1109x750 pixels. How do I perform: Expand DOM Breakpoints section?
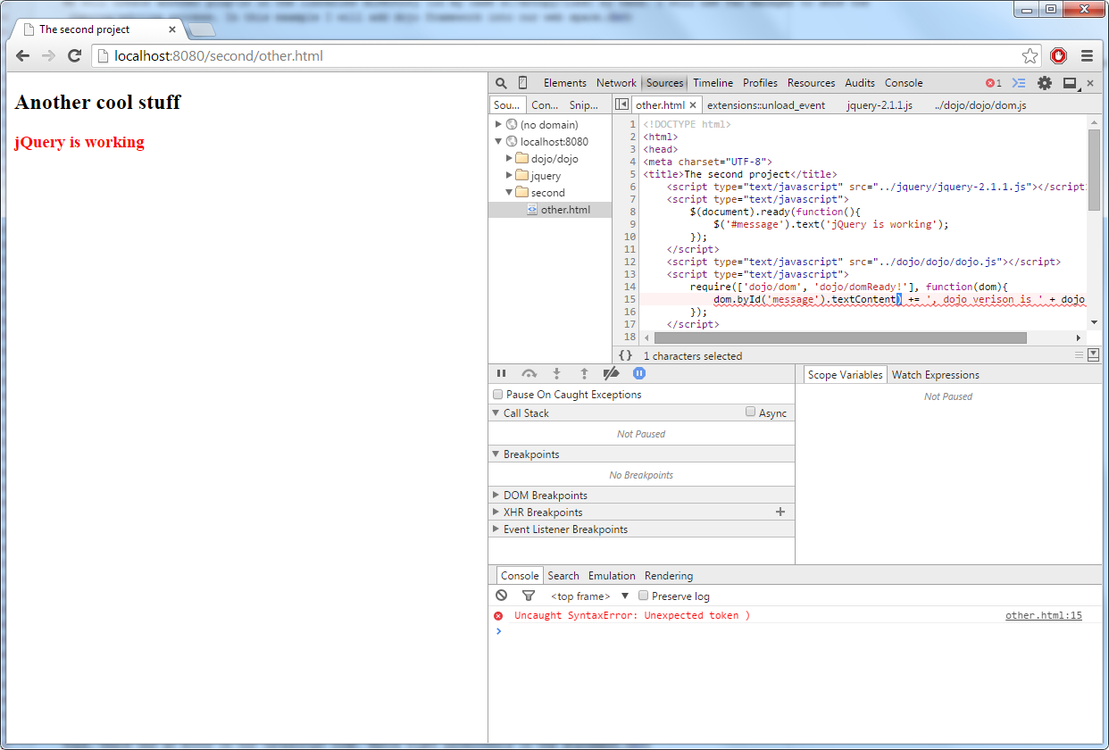[x=496, y=495]
